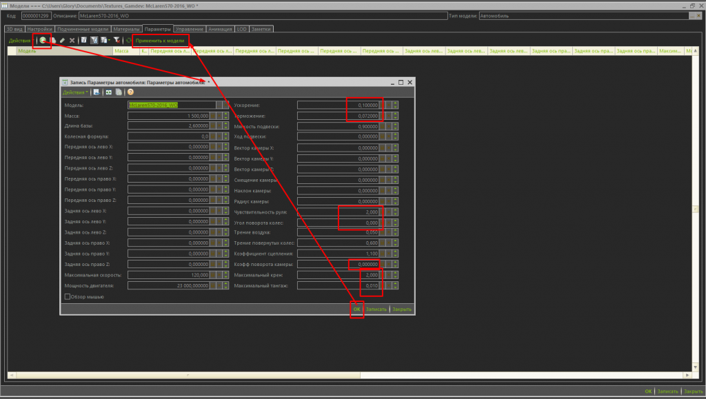Click the Чувствительность руля value field
706x399 pixels.
click(338, 212)
